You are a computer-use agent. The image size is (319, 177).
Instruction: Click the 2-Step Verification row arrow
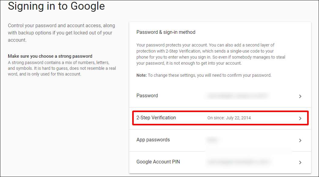(300, 118)
